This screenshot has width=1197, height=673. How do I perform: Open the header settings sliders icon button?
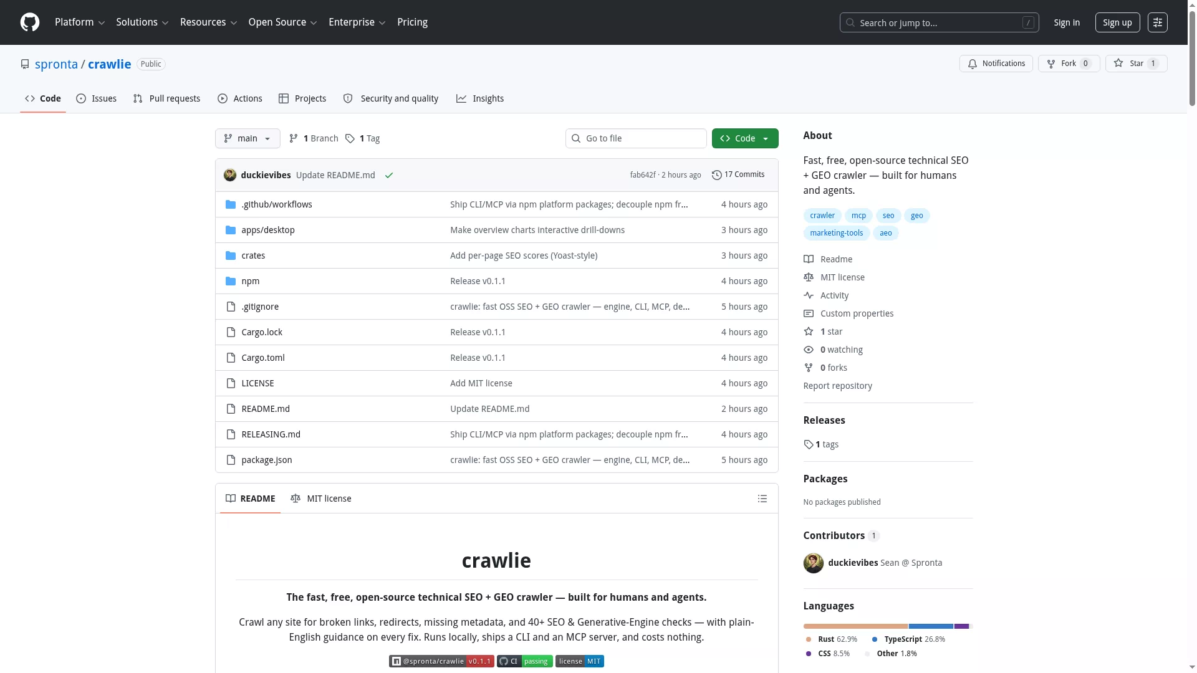point(1158,22)
